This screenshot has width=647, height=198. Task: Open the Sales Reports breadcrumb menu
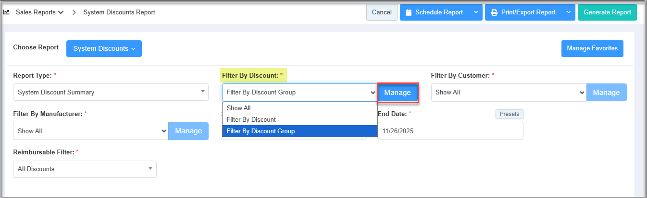coord(39,12)
